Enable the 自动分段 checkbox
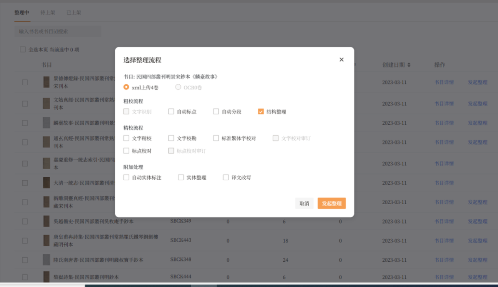The height and width of the screenshot is (287, 498). tap(216, 112)
